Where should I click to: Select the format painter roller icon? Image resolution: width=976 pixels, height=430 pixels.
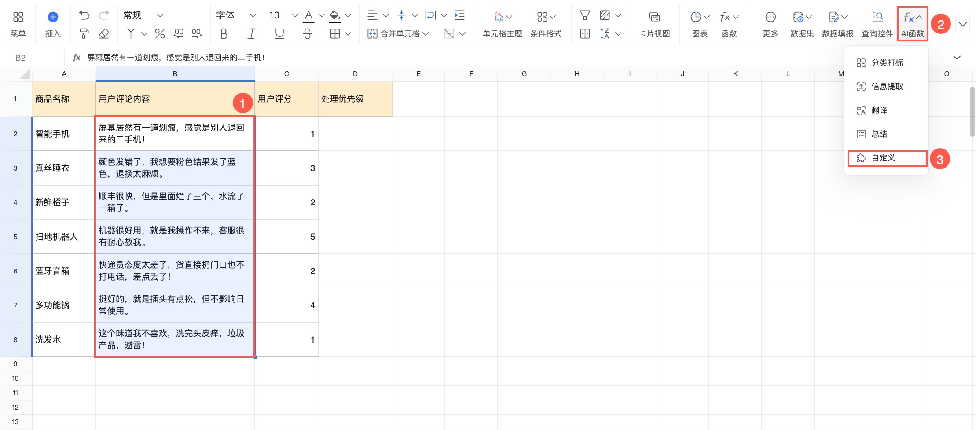click(x=84, y=33)
